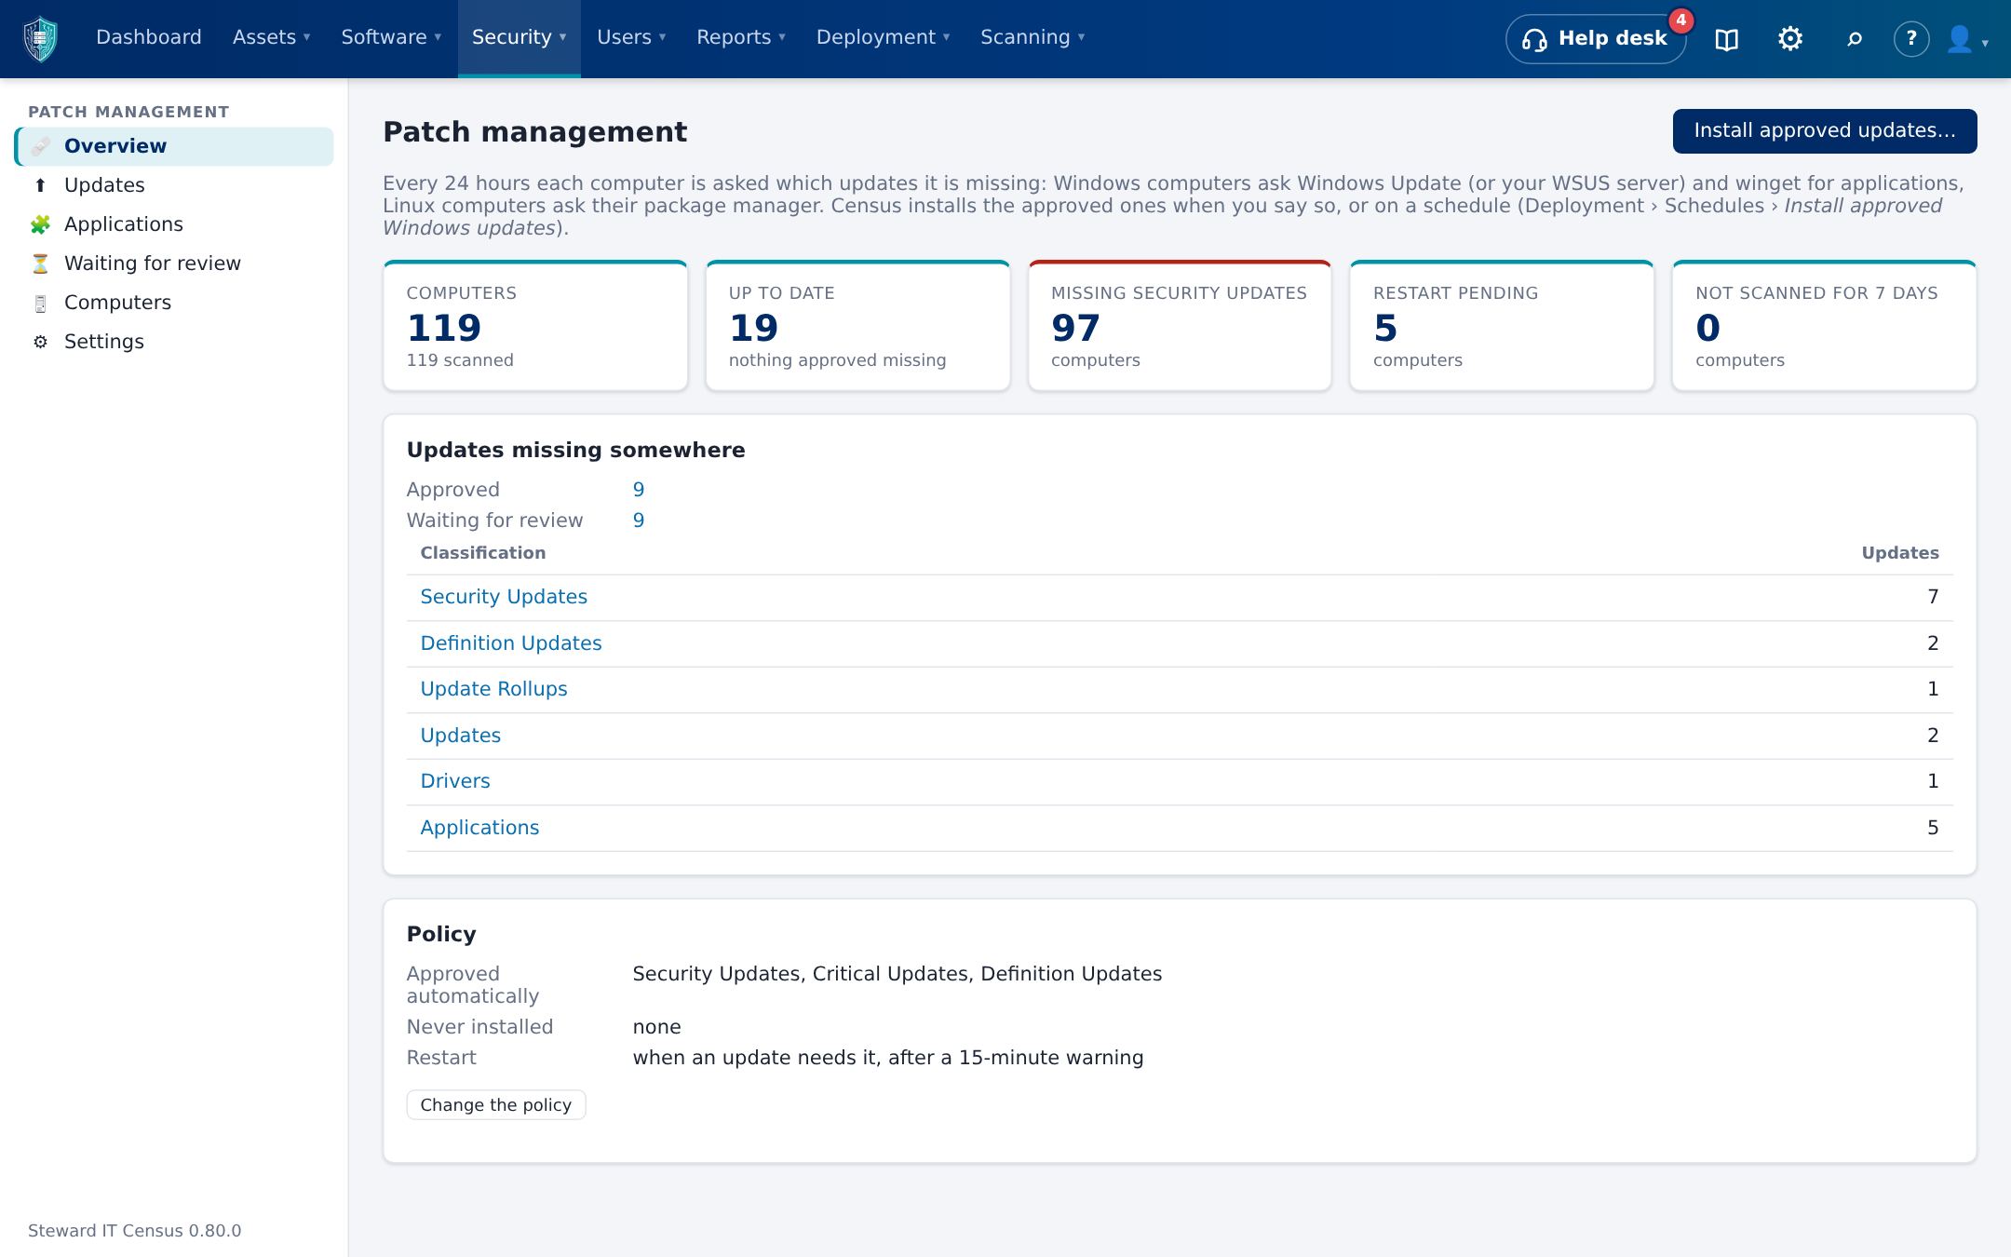Open the Applications classification link in table
The width and height of the screenshot is (2011, 1257).
(x=479, y=828)
